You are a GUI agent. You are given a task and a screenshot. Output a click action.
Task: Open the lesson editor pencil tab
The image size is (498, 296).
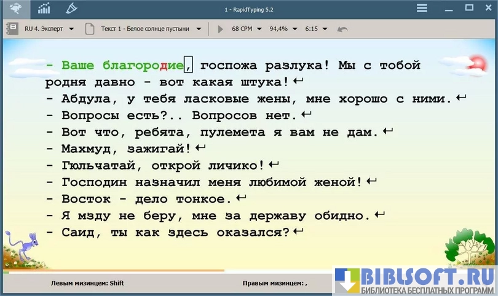(x=72, y=9)
